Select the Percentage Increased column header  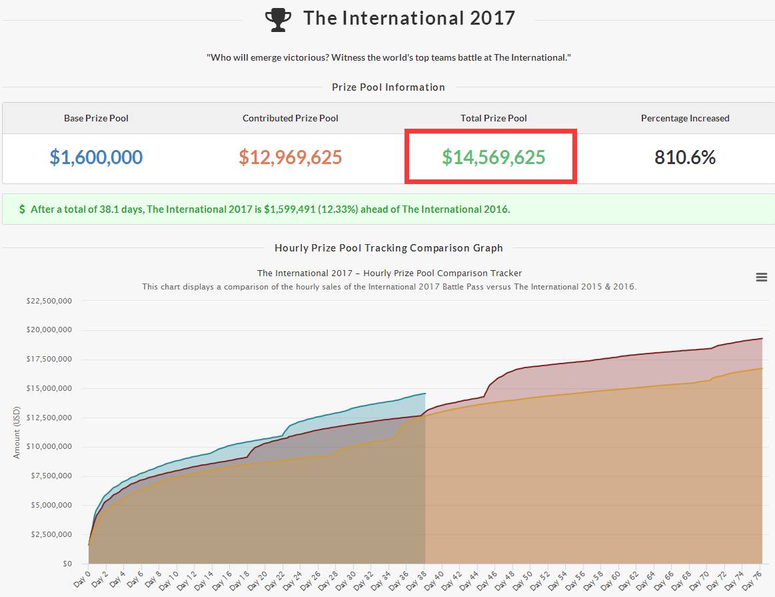(x=685, y=118)
